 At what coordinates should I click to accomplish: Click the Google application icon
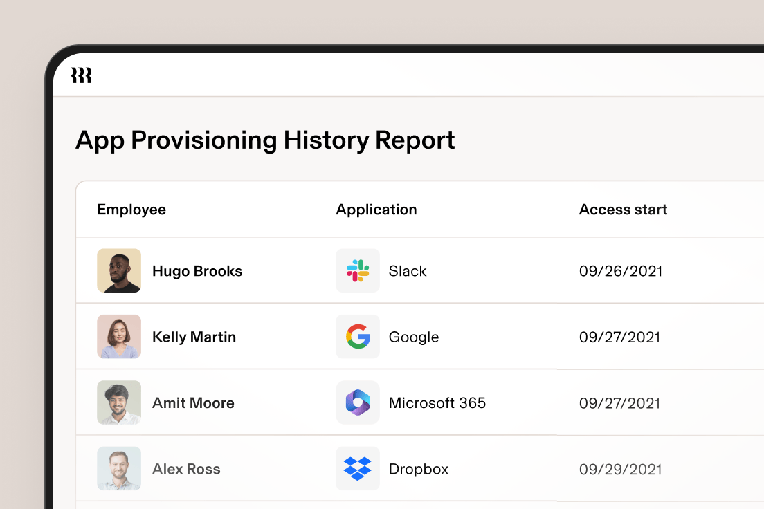point(358,337)
